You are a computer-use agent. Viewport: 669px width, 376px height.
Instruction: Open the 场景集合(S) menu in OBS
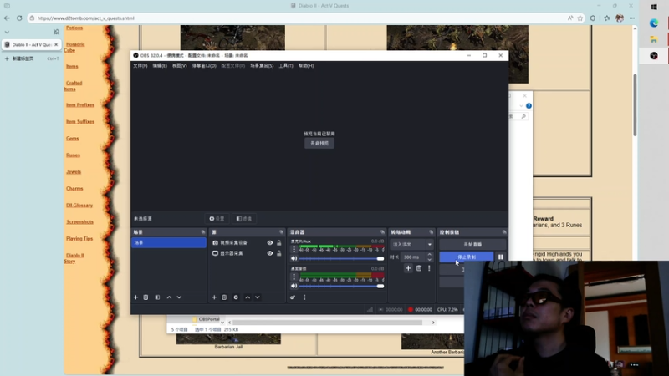point(262,66)
